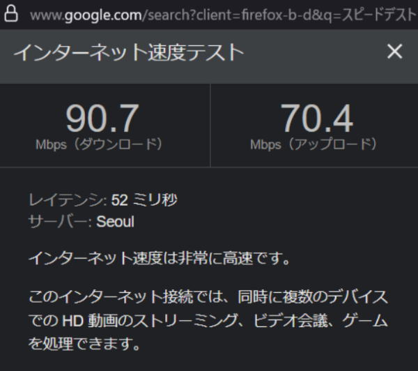Click the インターネット速度テスト title

pyautogui.click(x=129, y=52)
